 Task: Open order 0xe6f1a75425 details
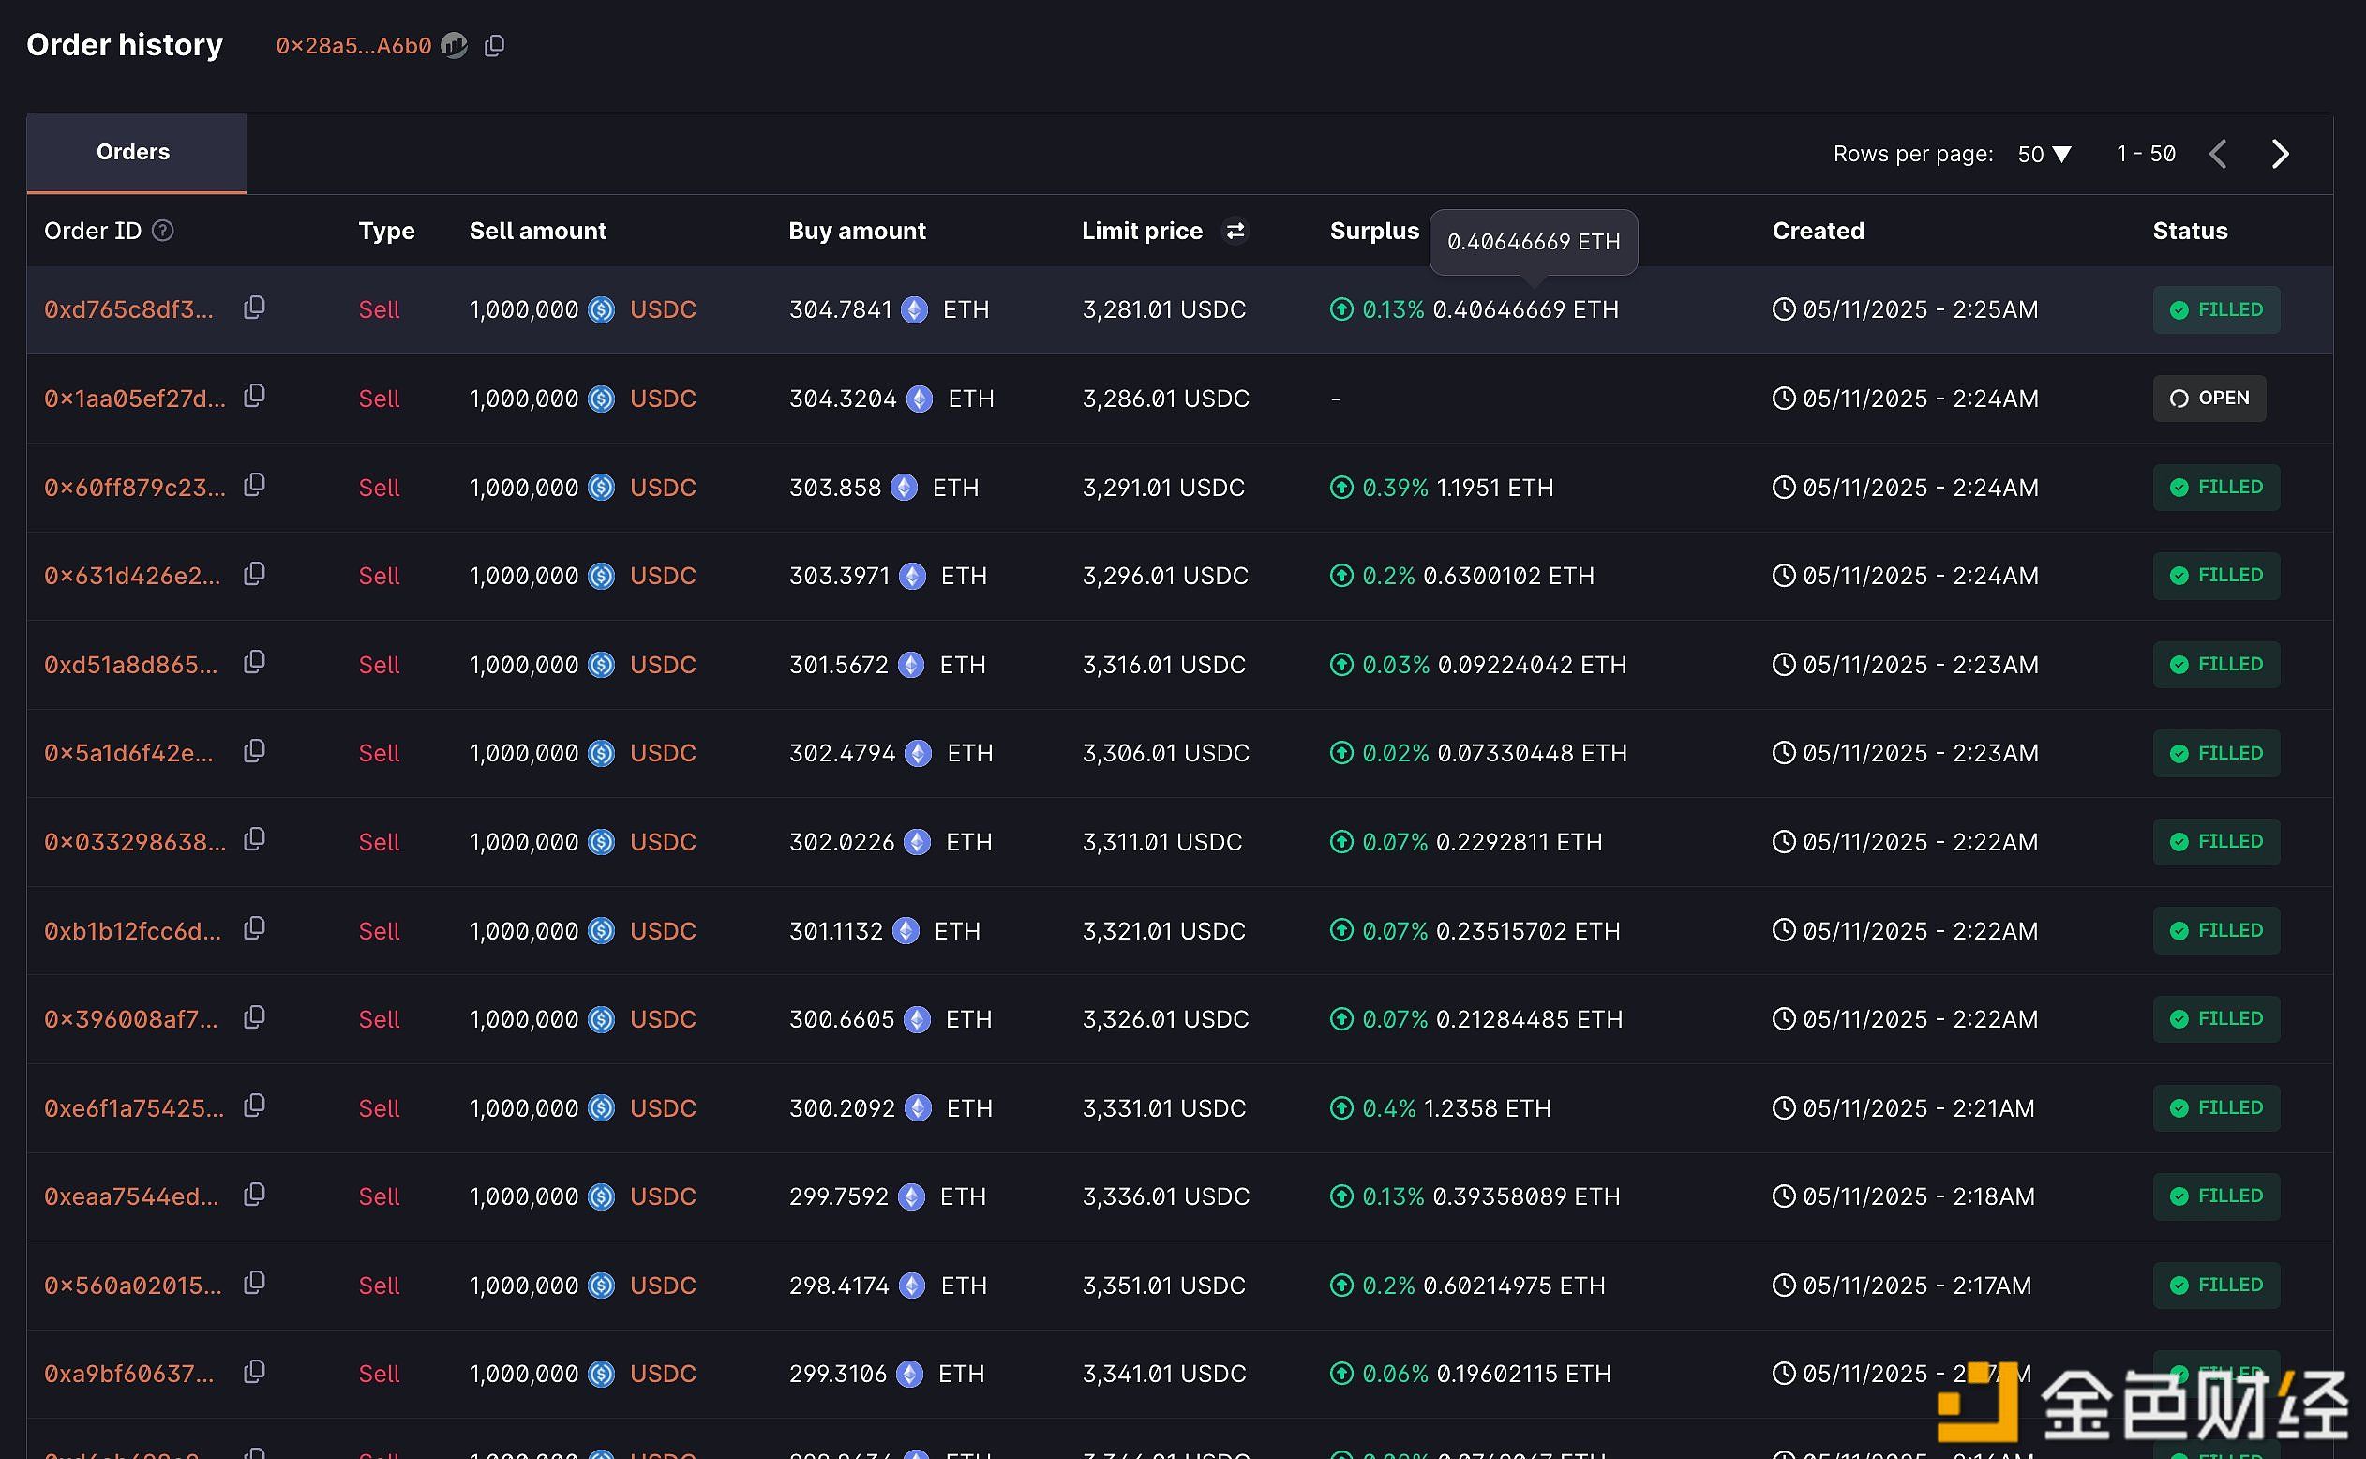133,1107
